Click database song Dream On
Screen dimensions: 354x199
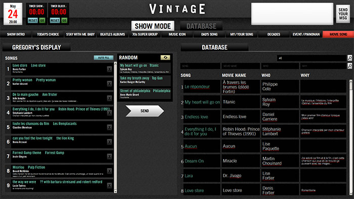194,161
